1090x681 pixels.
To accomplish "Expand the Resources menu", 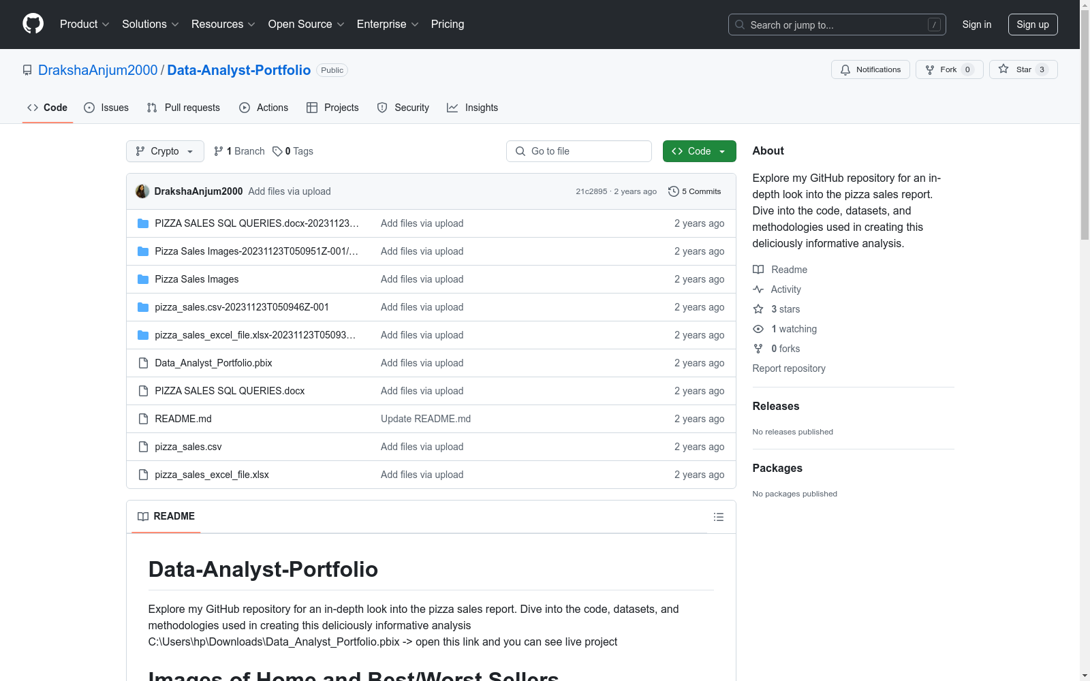I will [223, 24].
